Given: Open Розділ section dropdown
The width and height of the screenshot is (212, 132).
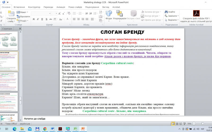Looking at the screenshot, I should (x=23, y=21).
